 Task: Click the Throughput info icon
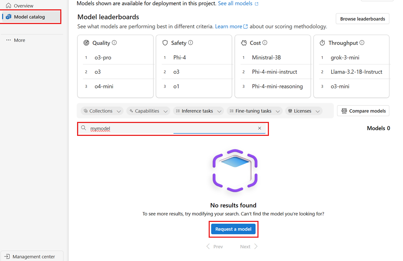tap(362, 43)
